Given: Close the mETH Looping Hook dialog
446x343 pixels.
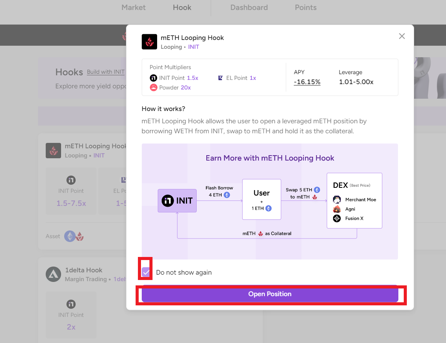Looking at the screenshot, I should [x=401, y=36].
